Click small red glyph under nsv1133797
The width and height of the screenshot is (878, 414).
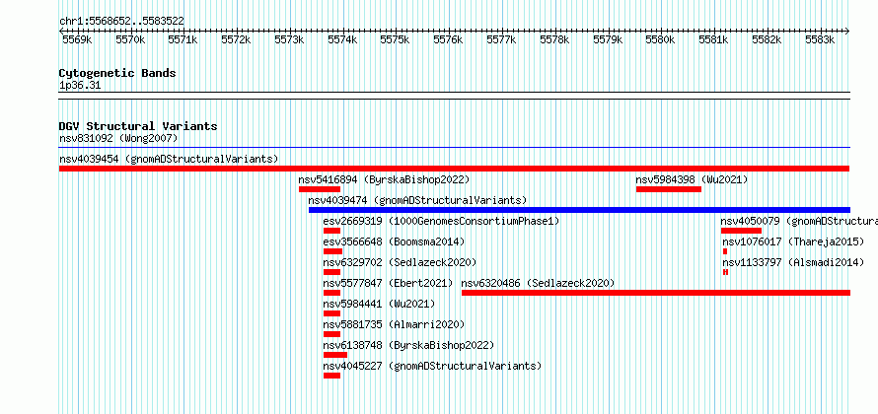[x=725, y=272]
